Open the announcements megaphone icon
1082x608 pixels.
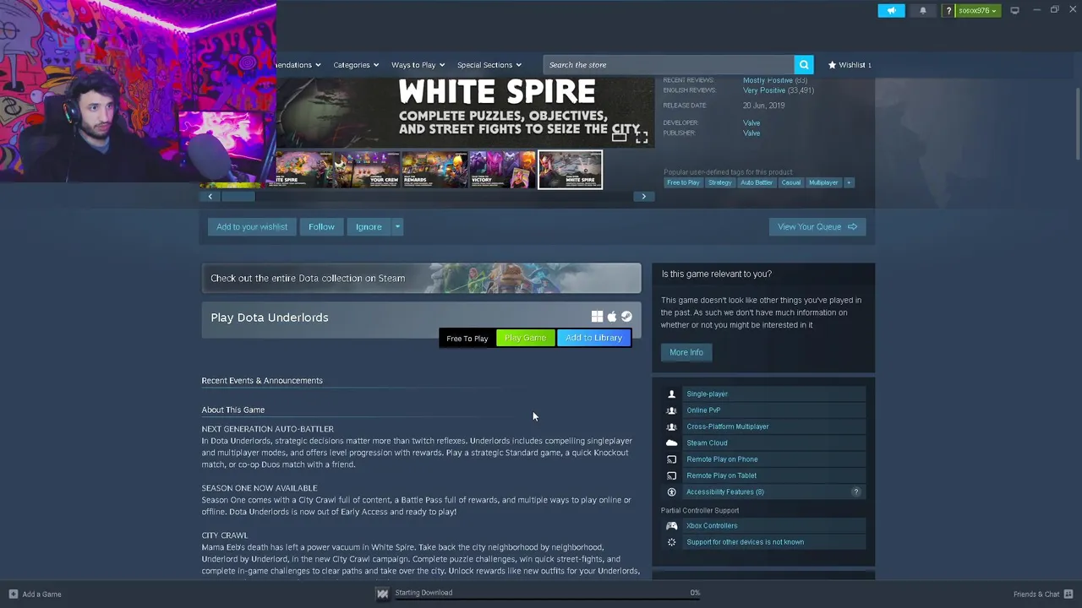(x=891, y=10)
